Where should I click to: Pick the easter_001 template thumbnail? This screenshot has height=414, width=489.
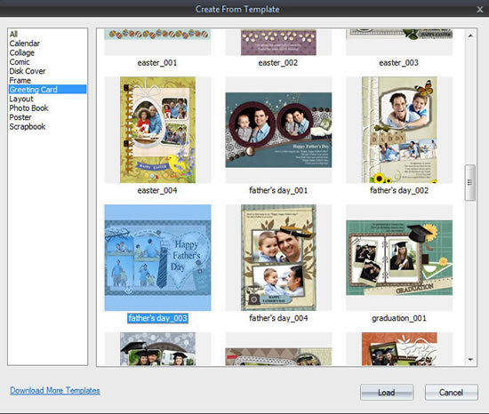tap(157, 43)
